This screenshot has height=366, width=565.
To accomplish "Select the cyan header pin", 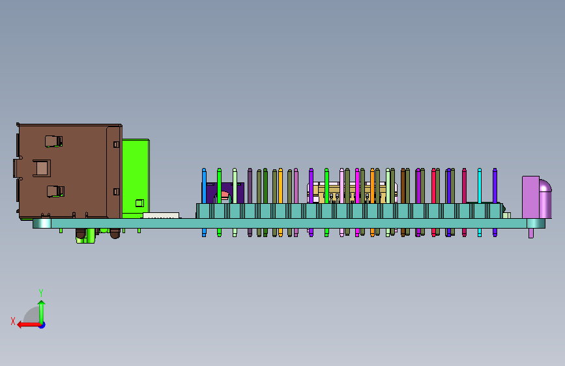I will [480, 186].
